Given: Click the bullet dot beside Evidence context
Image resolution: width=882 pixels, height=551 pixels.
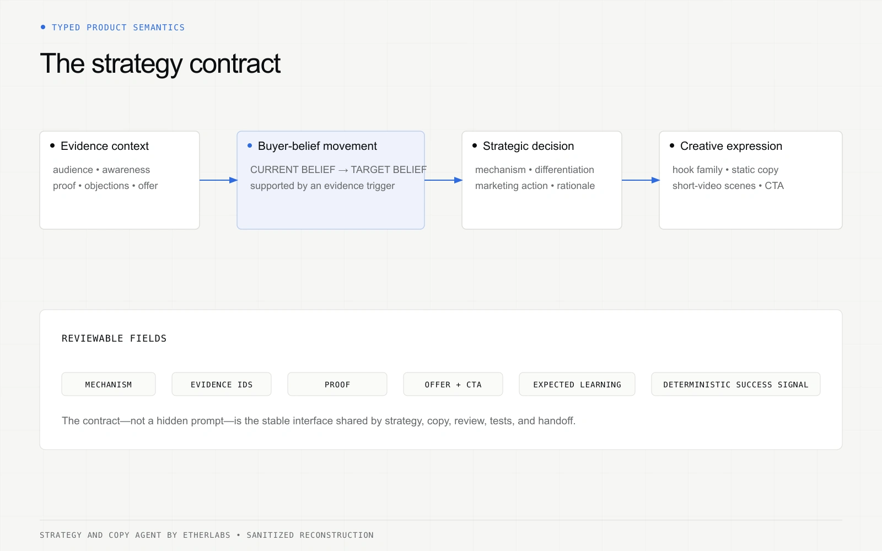Looking at the screenshot, I should (x=52, y=145).
